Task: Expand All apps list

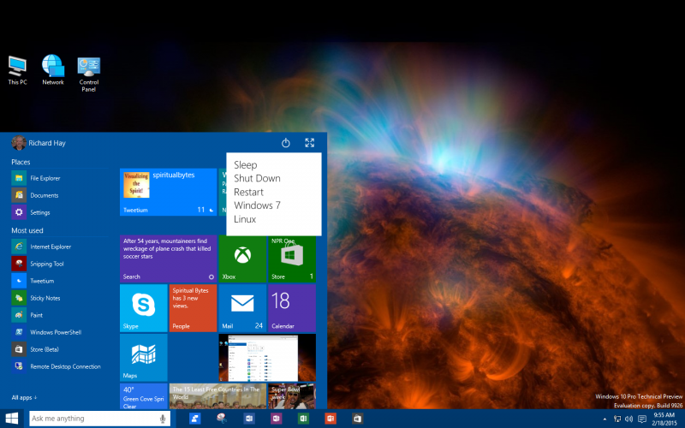Action: (25, 397)
